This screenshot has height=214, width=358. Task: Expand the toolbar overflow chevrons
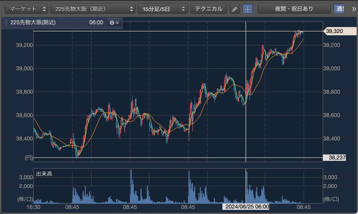point(354,9)
